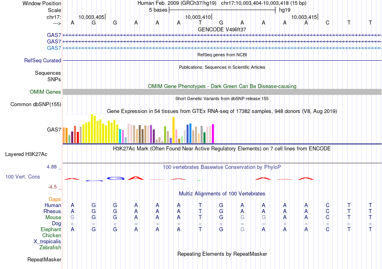Open RefSeq genes from NCBI title
This screenshot has width=382, height=269.
(x=222, y=55)
